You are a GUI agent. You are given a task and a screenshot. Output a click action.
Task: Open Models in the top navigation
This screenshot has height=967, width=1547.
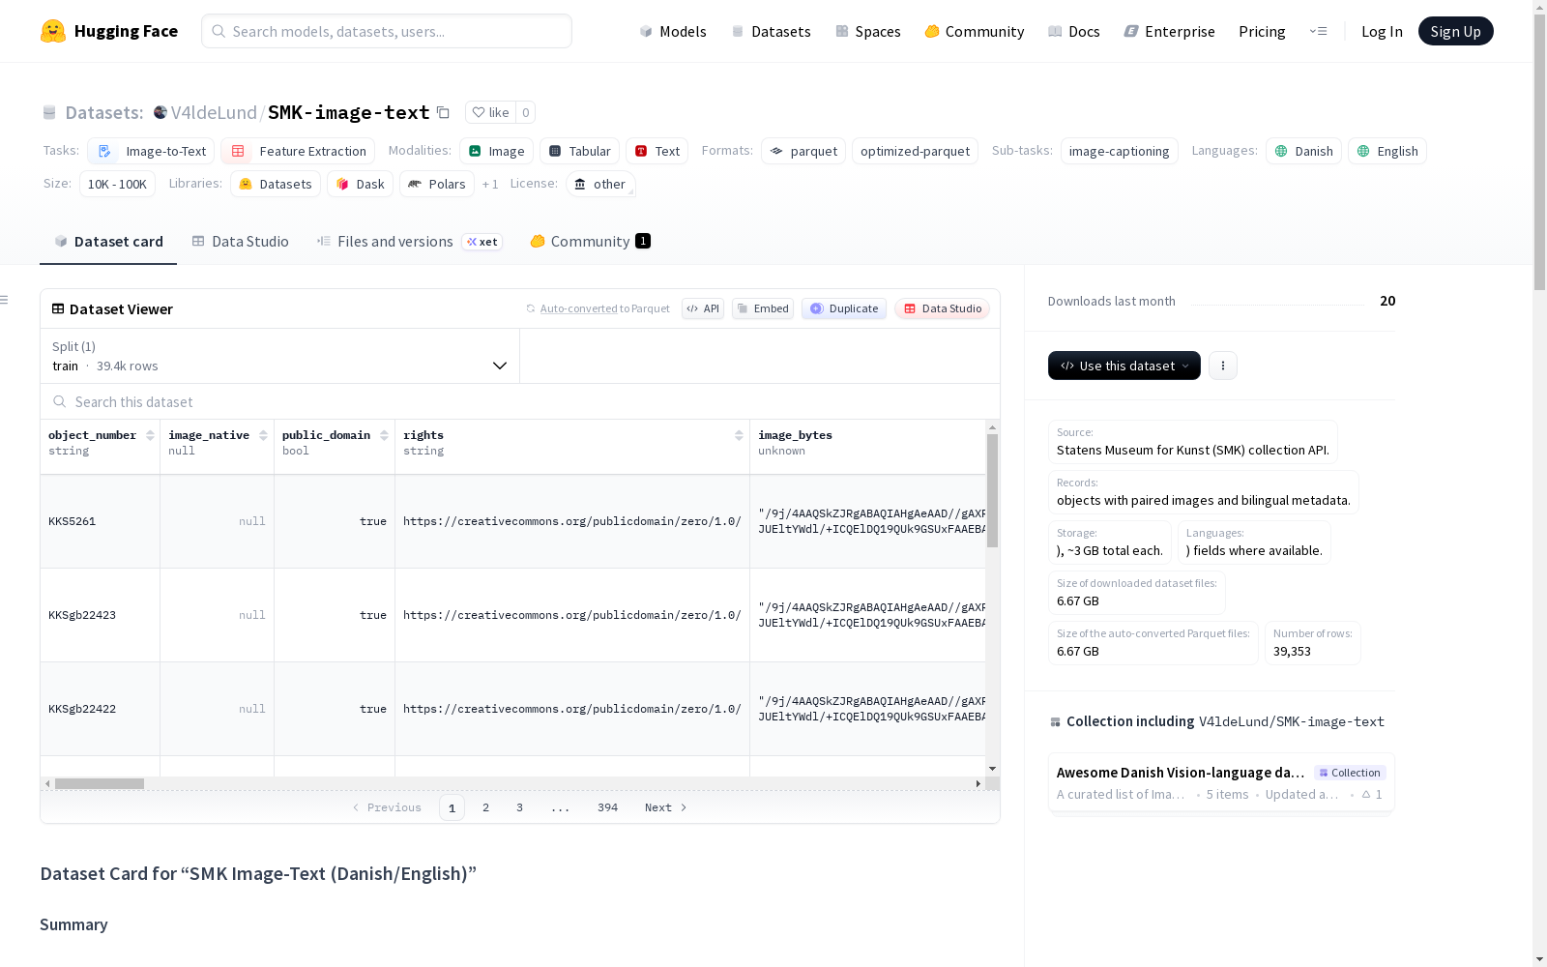tap(673, 31)
